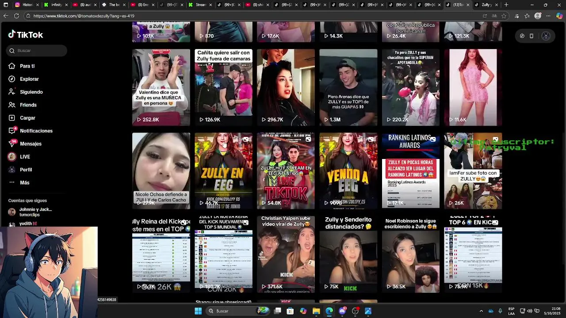Viewport: 566px width, 318px height.
Task: Switch to the Stream browser tab
Action: (x=199, y=5)
